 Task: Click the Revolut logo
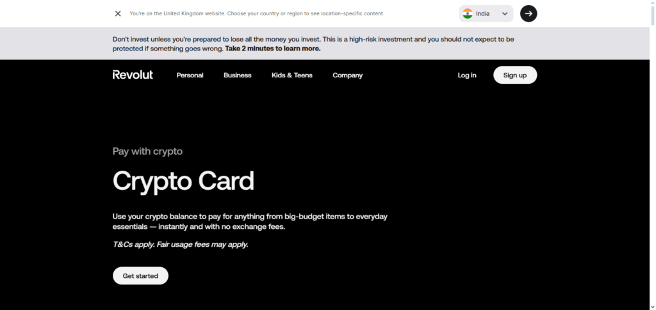[x=133, y=75]
